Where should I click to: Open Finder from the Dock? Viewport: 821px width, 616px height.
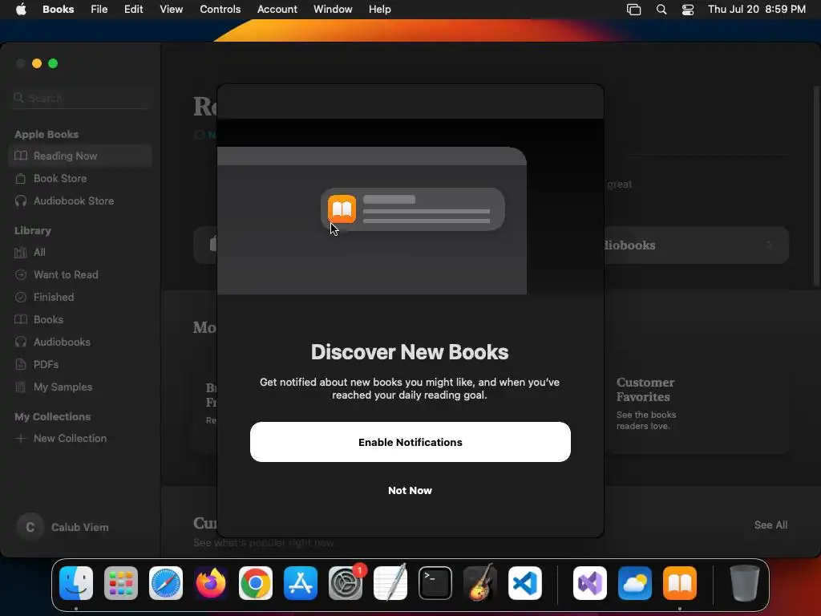tap(76, 583)
